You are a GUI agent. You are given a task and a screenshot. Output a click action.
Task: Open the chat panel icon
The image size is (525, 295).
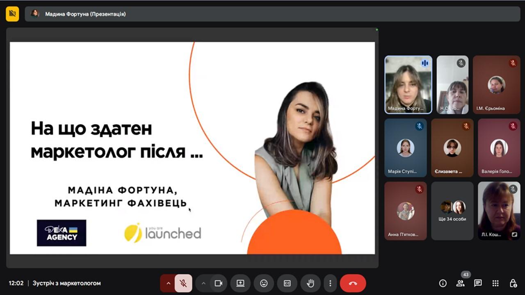click(x=478, y=283)
